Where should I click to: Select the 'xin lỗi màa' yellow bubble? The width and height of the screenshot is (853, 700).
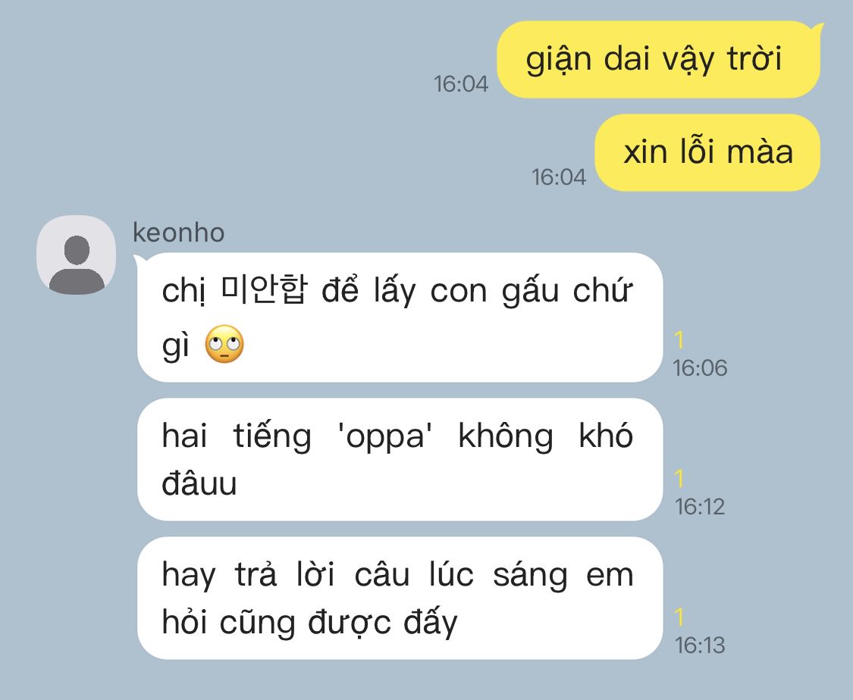707,152
